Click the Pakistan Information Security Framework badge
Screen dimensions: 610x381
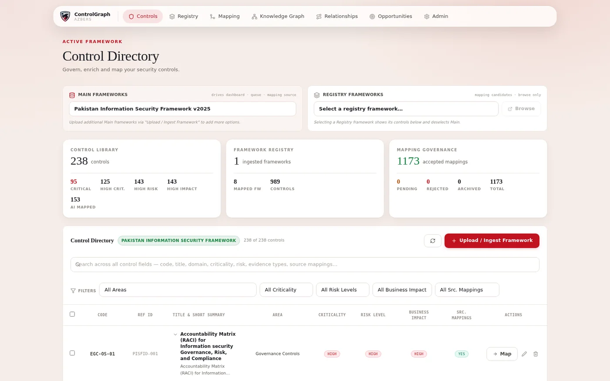click(x=179, y=240)
